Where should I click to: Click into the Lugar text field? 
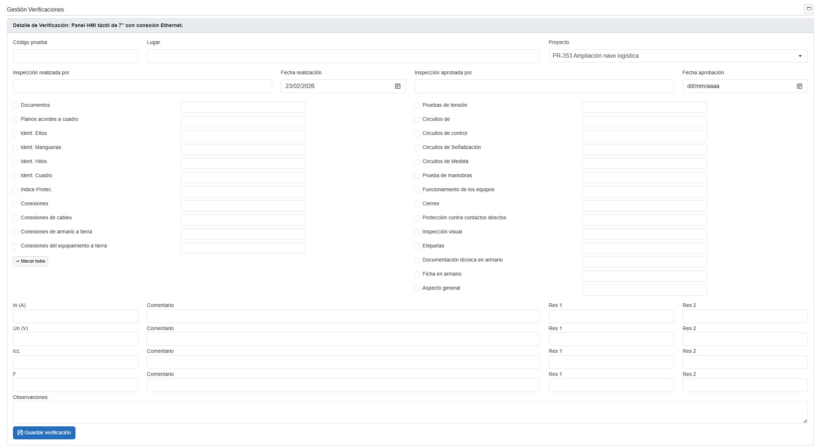click(x=343, y=56)
